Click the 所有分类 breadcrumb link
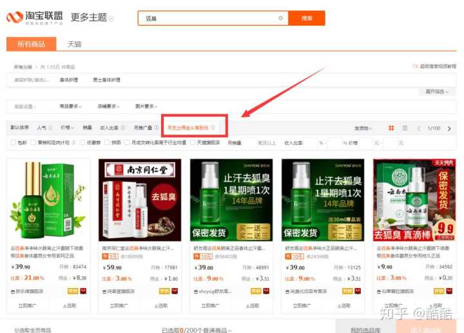464x333 pixels. point(23,67)
